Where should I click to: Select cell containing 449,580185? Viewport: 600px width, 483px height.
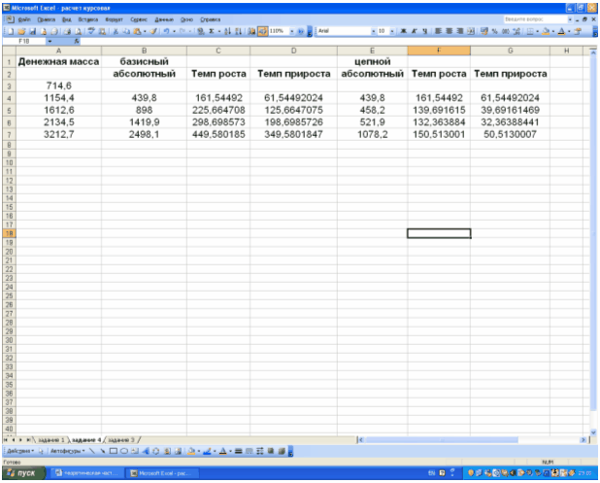pyautogui.click(x=218, y=134)
